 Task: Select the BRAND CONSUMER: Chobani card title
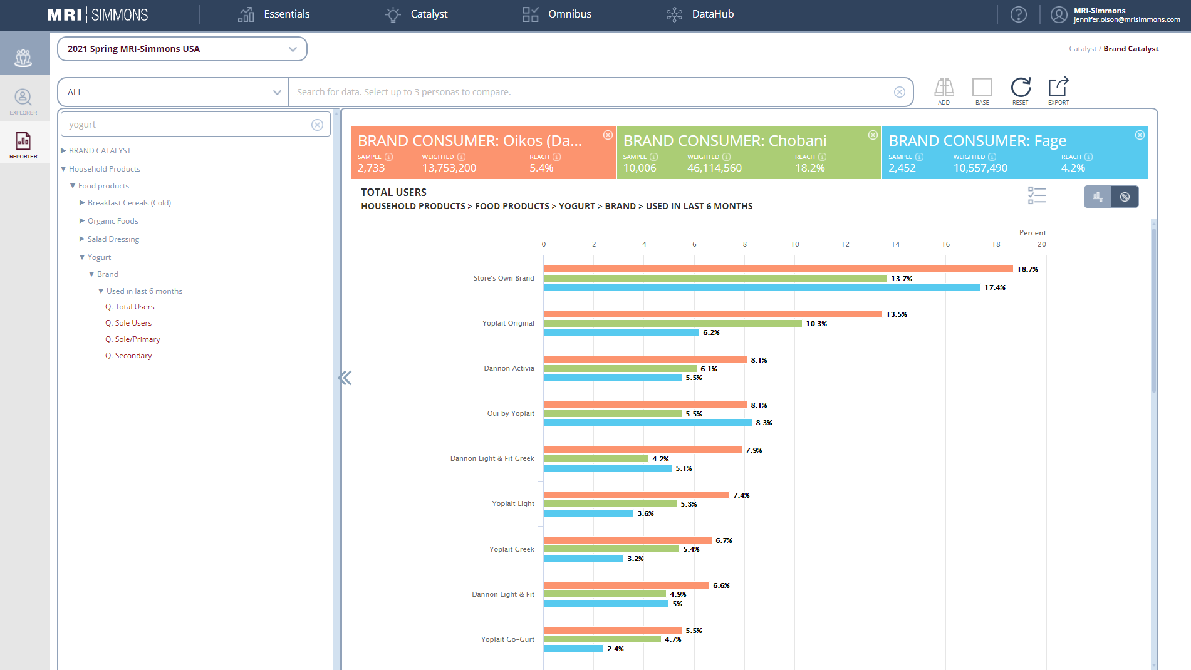pyautogui.click(x=725, y=141)
